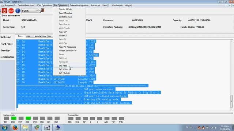Click the AMN error register indicator
This screenshot has width=234, height=131.
(121, 119)
